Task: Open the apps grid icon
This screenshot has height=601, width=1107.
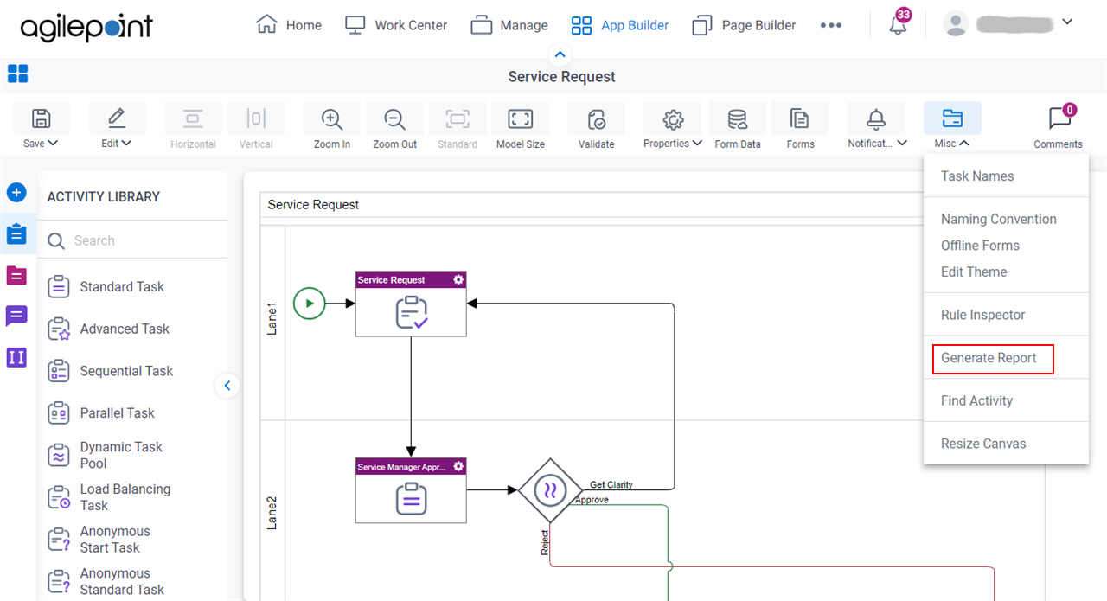Action: coord(17,74)
